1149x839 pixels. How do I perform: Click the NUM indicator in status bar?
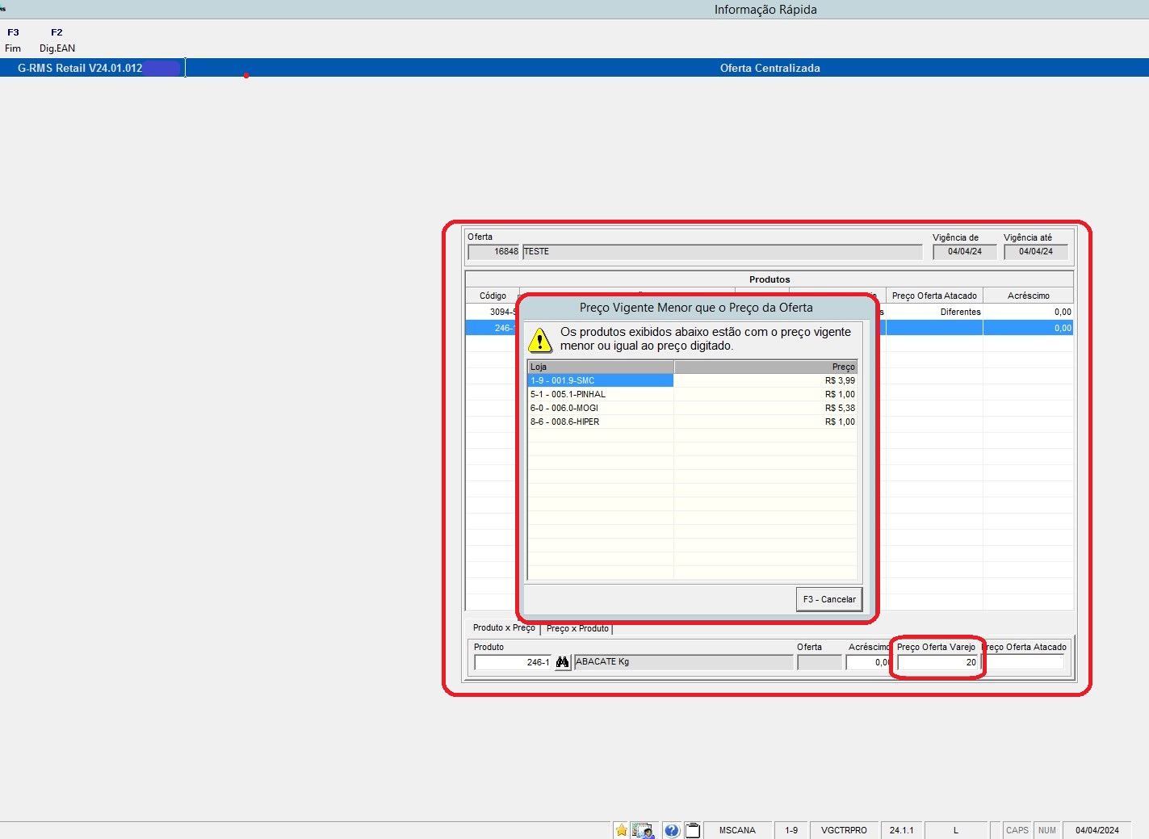click(1047, 830)
